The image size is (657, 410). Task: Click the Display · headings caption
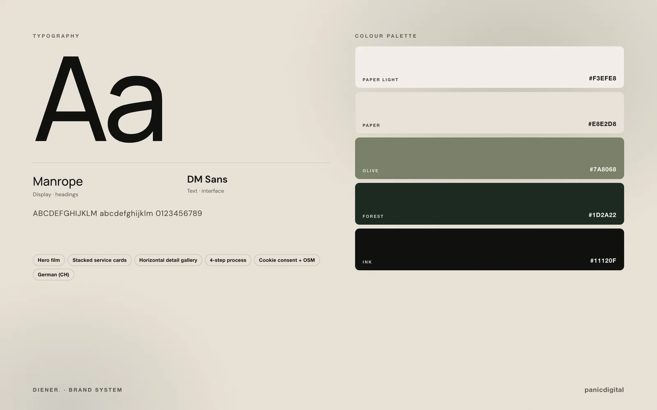click(x=55, y=194)
